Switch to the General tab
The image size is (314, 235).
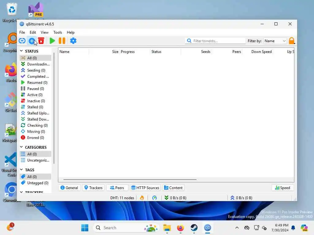(69, 188)
